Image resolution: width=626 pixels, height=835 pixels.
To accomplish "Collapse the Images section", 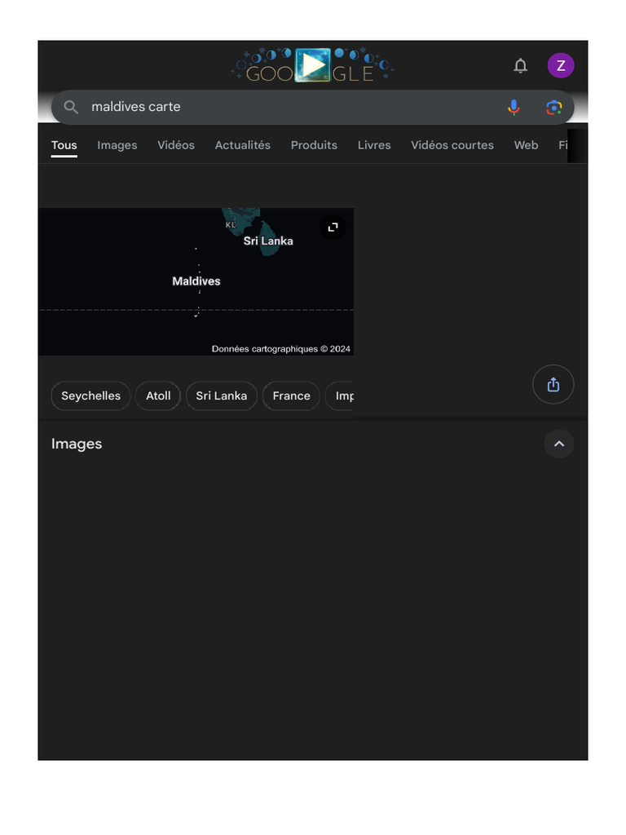I will pyautogui.click(x=559, y=444).
